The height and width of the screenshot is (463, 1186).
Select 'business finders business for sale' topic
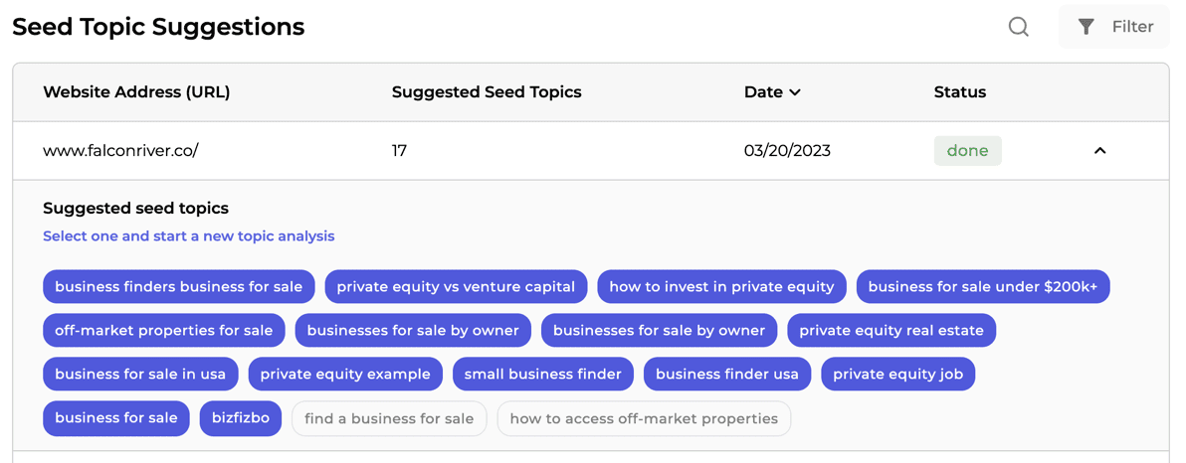[x=178, y=286]
